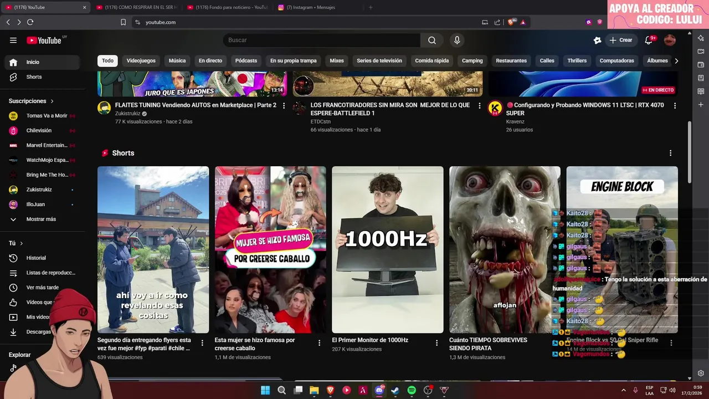Viewport: 709px width, 399px height.
Task: Click the Buscar search field
Action: point(322,40)
